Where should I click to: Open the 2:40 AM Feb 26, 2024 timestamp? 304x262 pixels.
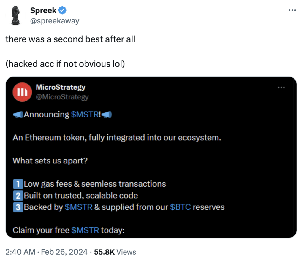47,252
